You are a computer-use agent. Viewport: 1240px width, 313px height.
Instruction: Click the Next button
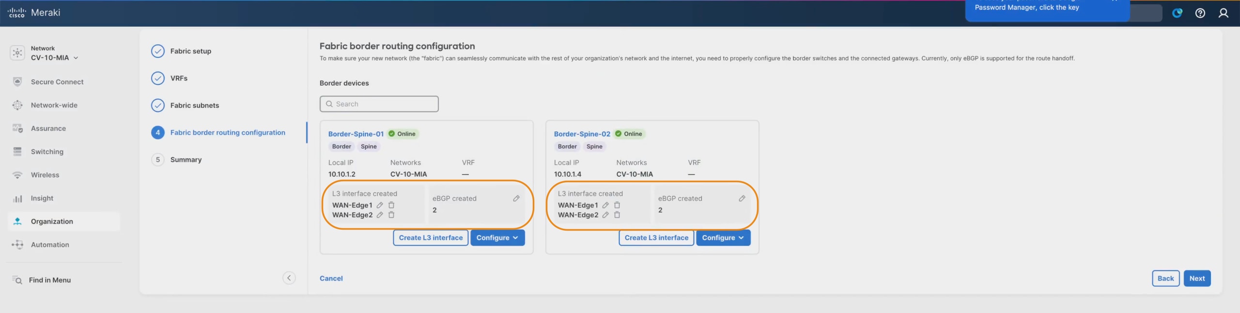(1197, 279)
